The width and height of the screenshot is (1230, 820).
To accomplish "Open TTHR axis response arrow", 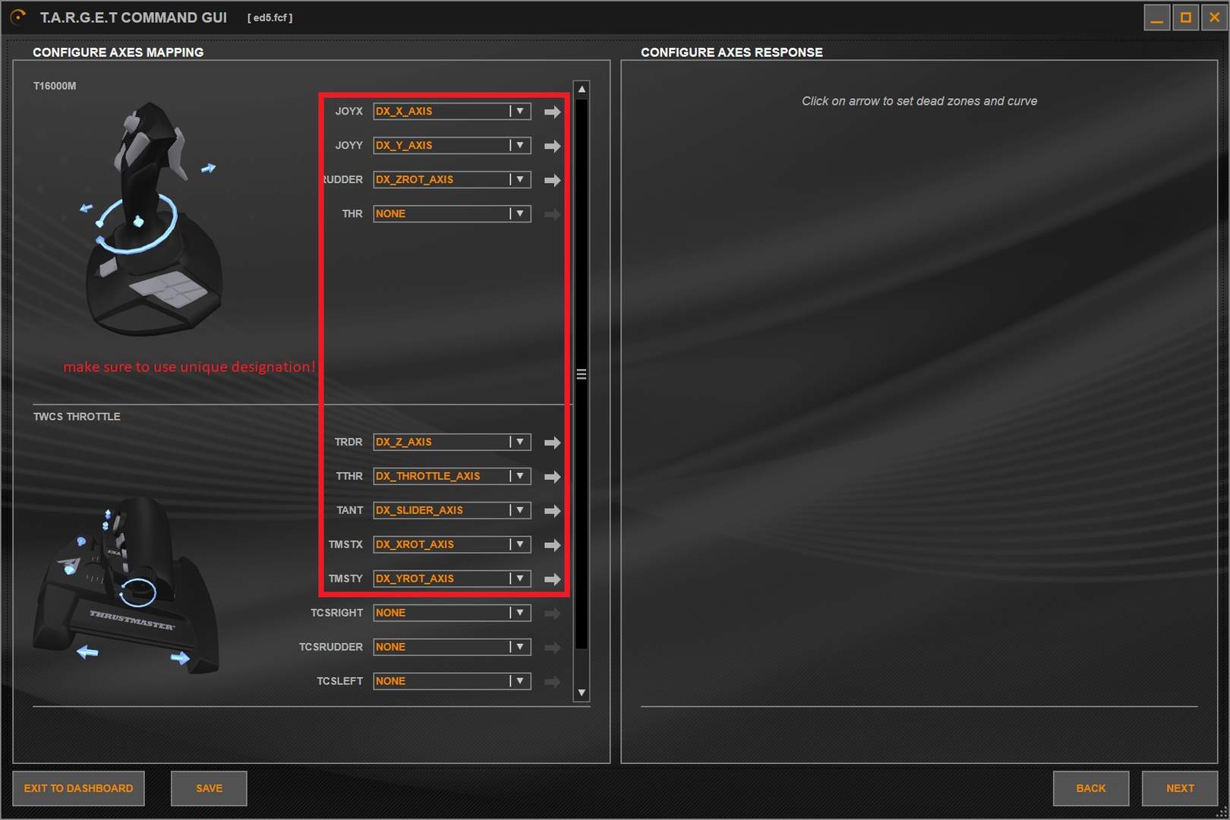I will pos(552,476).
